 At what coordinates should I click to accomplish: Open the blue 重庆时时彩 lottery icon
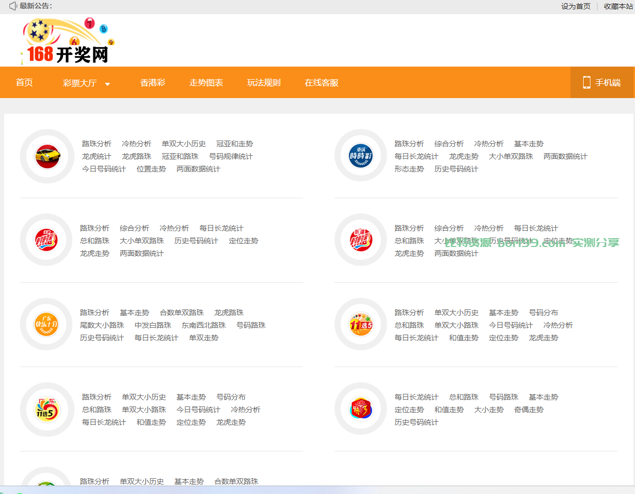(361, 156)
